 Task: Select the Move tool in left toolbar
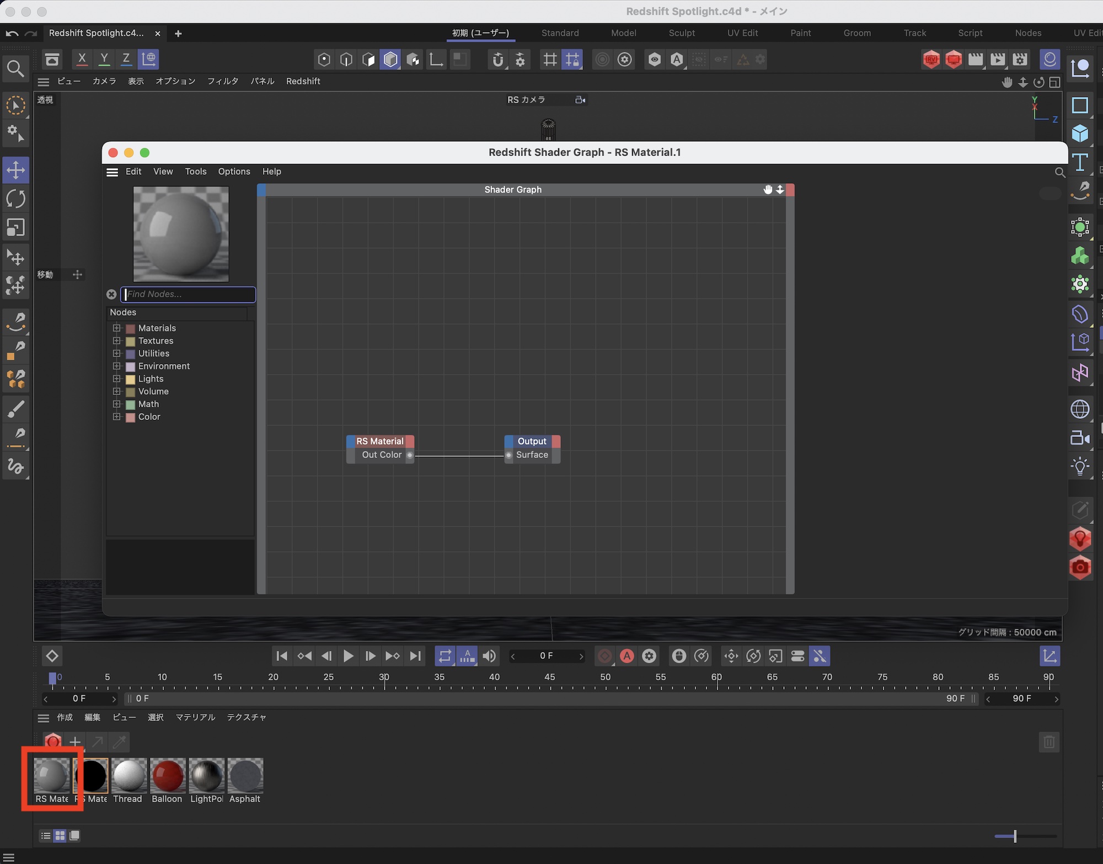click(x=15, y=169)
